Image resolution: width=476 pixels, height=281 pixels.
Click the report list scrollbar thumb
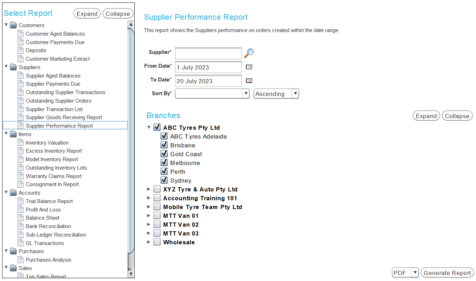click(131, 140)
